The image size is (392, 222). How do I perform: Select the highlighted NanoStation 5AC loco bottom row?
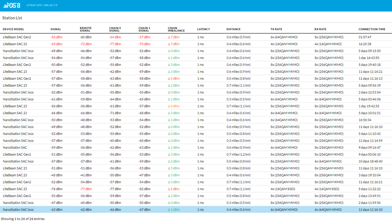click(x=18, y=210)
